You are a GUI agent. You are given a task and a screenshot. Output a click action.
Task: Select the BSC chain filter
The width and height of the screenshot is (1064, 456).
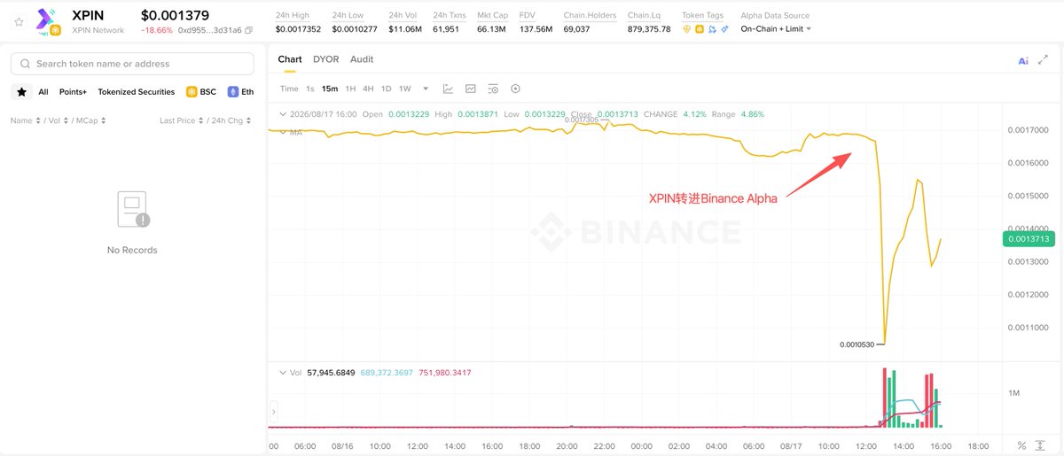coord(201,92)
